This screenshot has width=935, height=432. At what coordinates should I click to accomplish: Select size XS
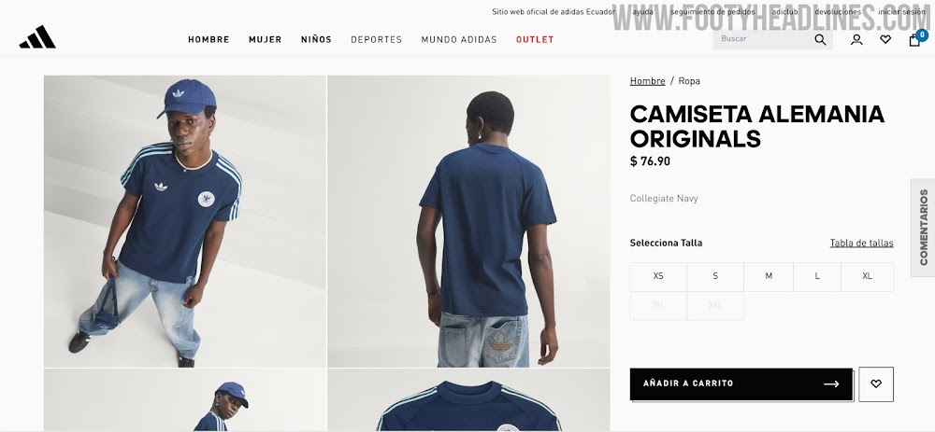tap(658, 277)
